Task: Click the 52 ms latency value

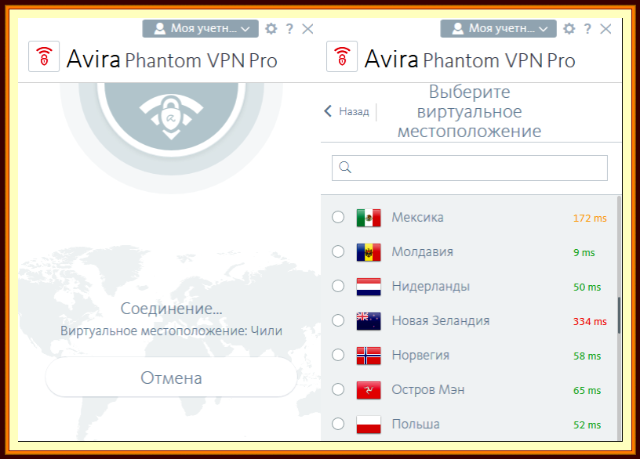Action: pos(587,425)
